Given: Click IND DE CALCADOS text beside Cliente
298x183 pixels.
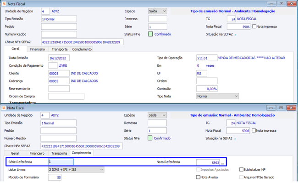Looking at the screenshot, I should click(84, 73).
